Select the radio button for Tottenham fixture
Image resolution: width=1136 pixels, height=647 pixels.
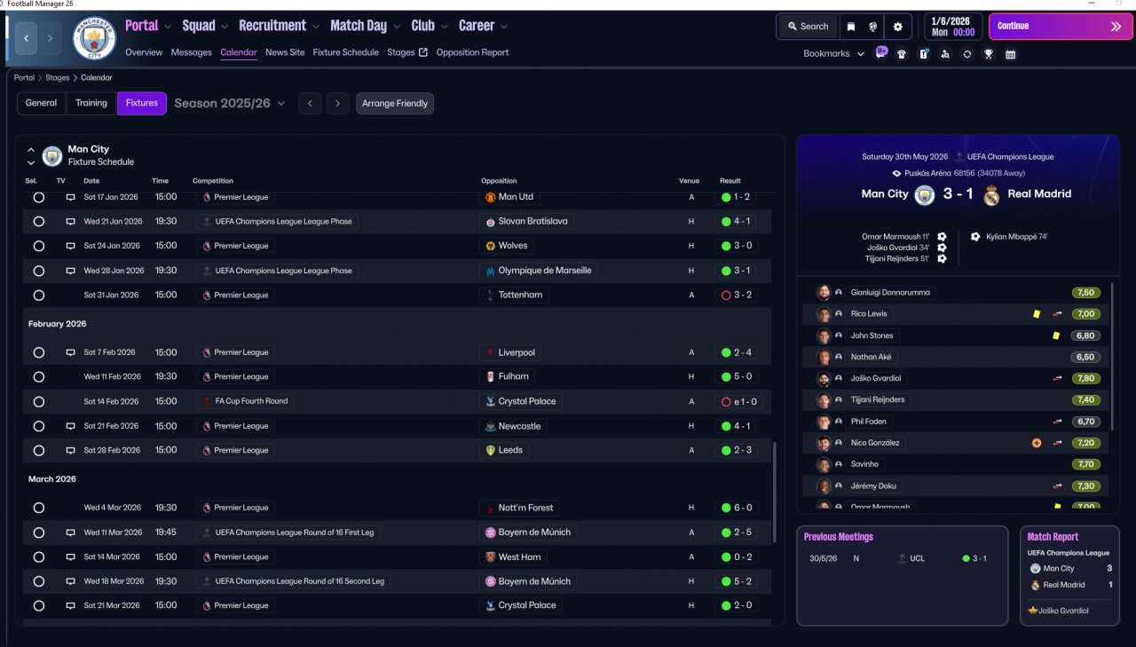click(x=39, y=295)
